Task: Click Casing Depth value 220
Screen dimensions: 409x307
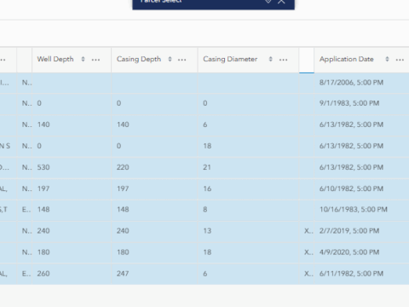Action: pyautogui.click(x=123, y=167)
